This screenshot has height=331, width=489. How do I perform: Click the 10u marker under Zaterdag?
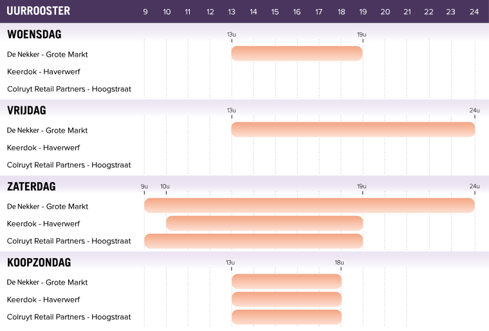pos(165,186)
